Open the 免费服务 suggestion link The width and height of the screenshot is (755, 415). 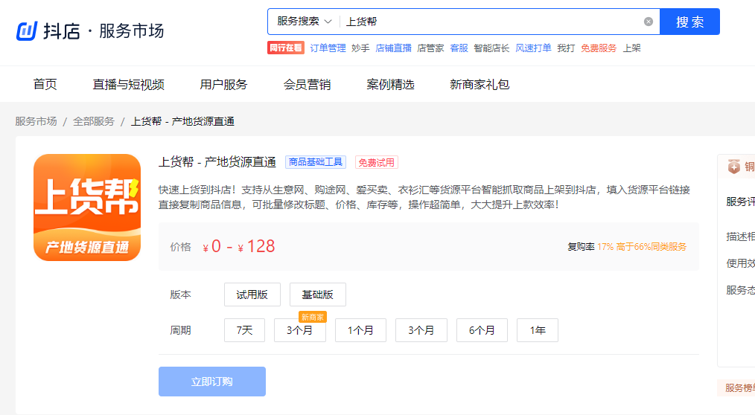(599, 48)
